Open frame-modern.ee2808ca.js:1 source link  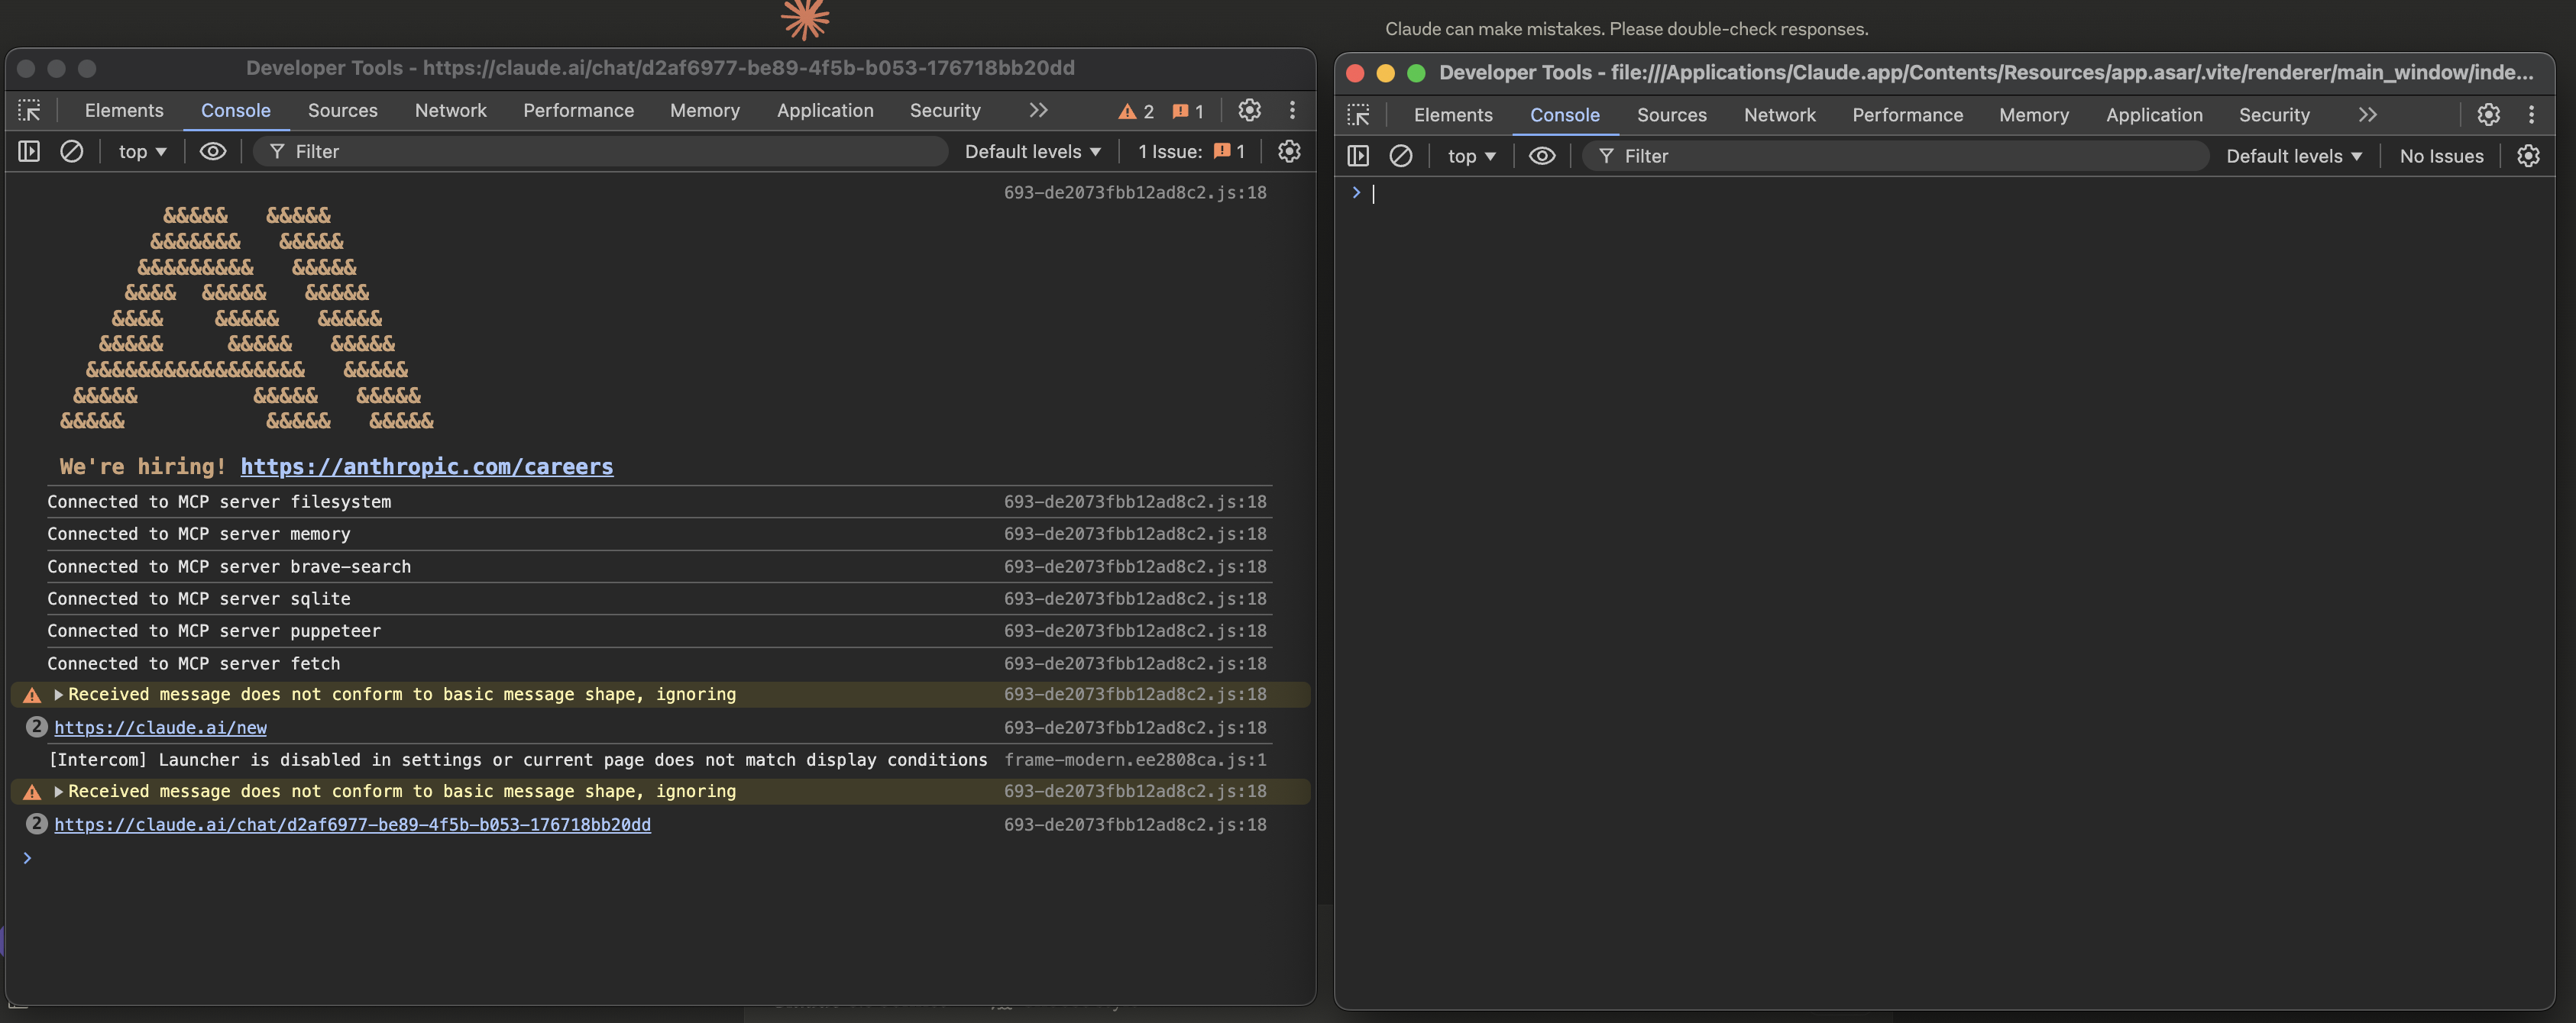(x=1135, y=760)
